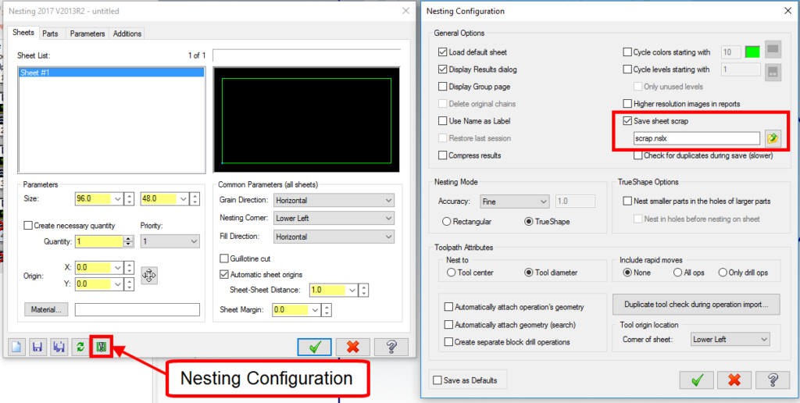Viewport: 800px width, 403px height.
Task: Switch to the Parts tab
Action: [x=50, y=34]
